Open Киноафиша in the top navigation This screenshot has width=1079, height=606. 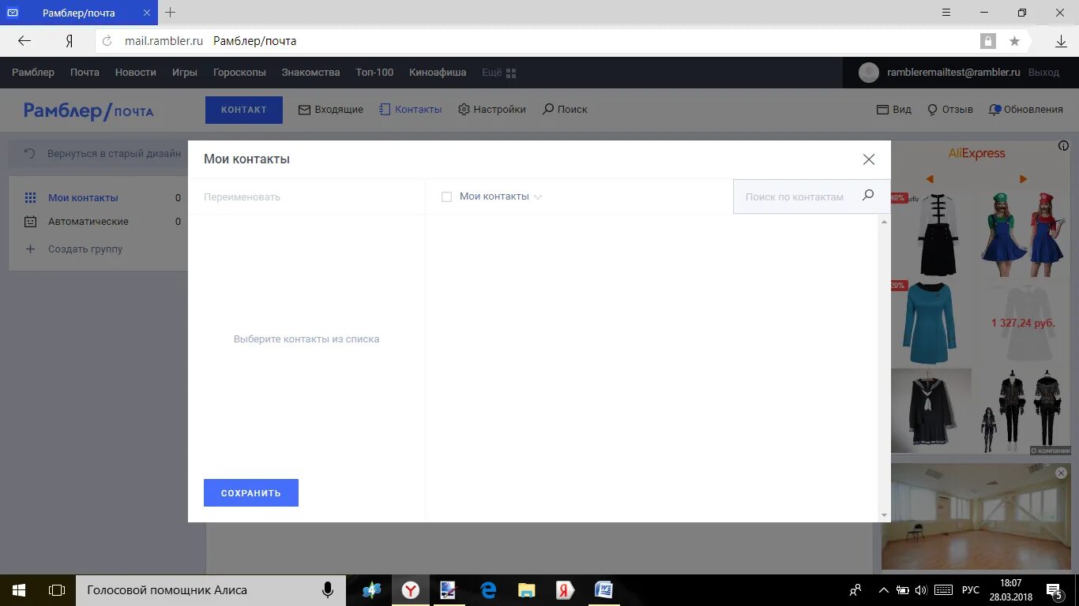click(x=438, y=72)
